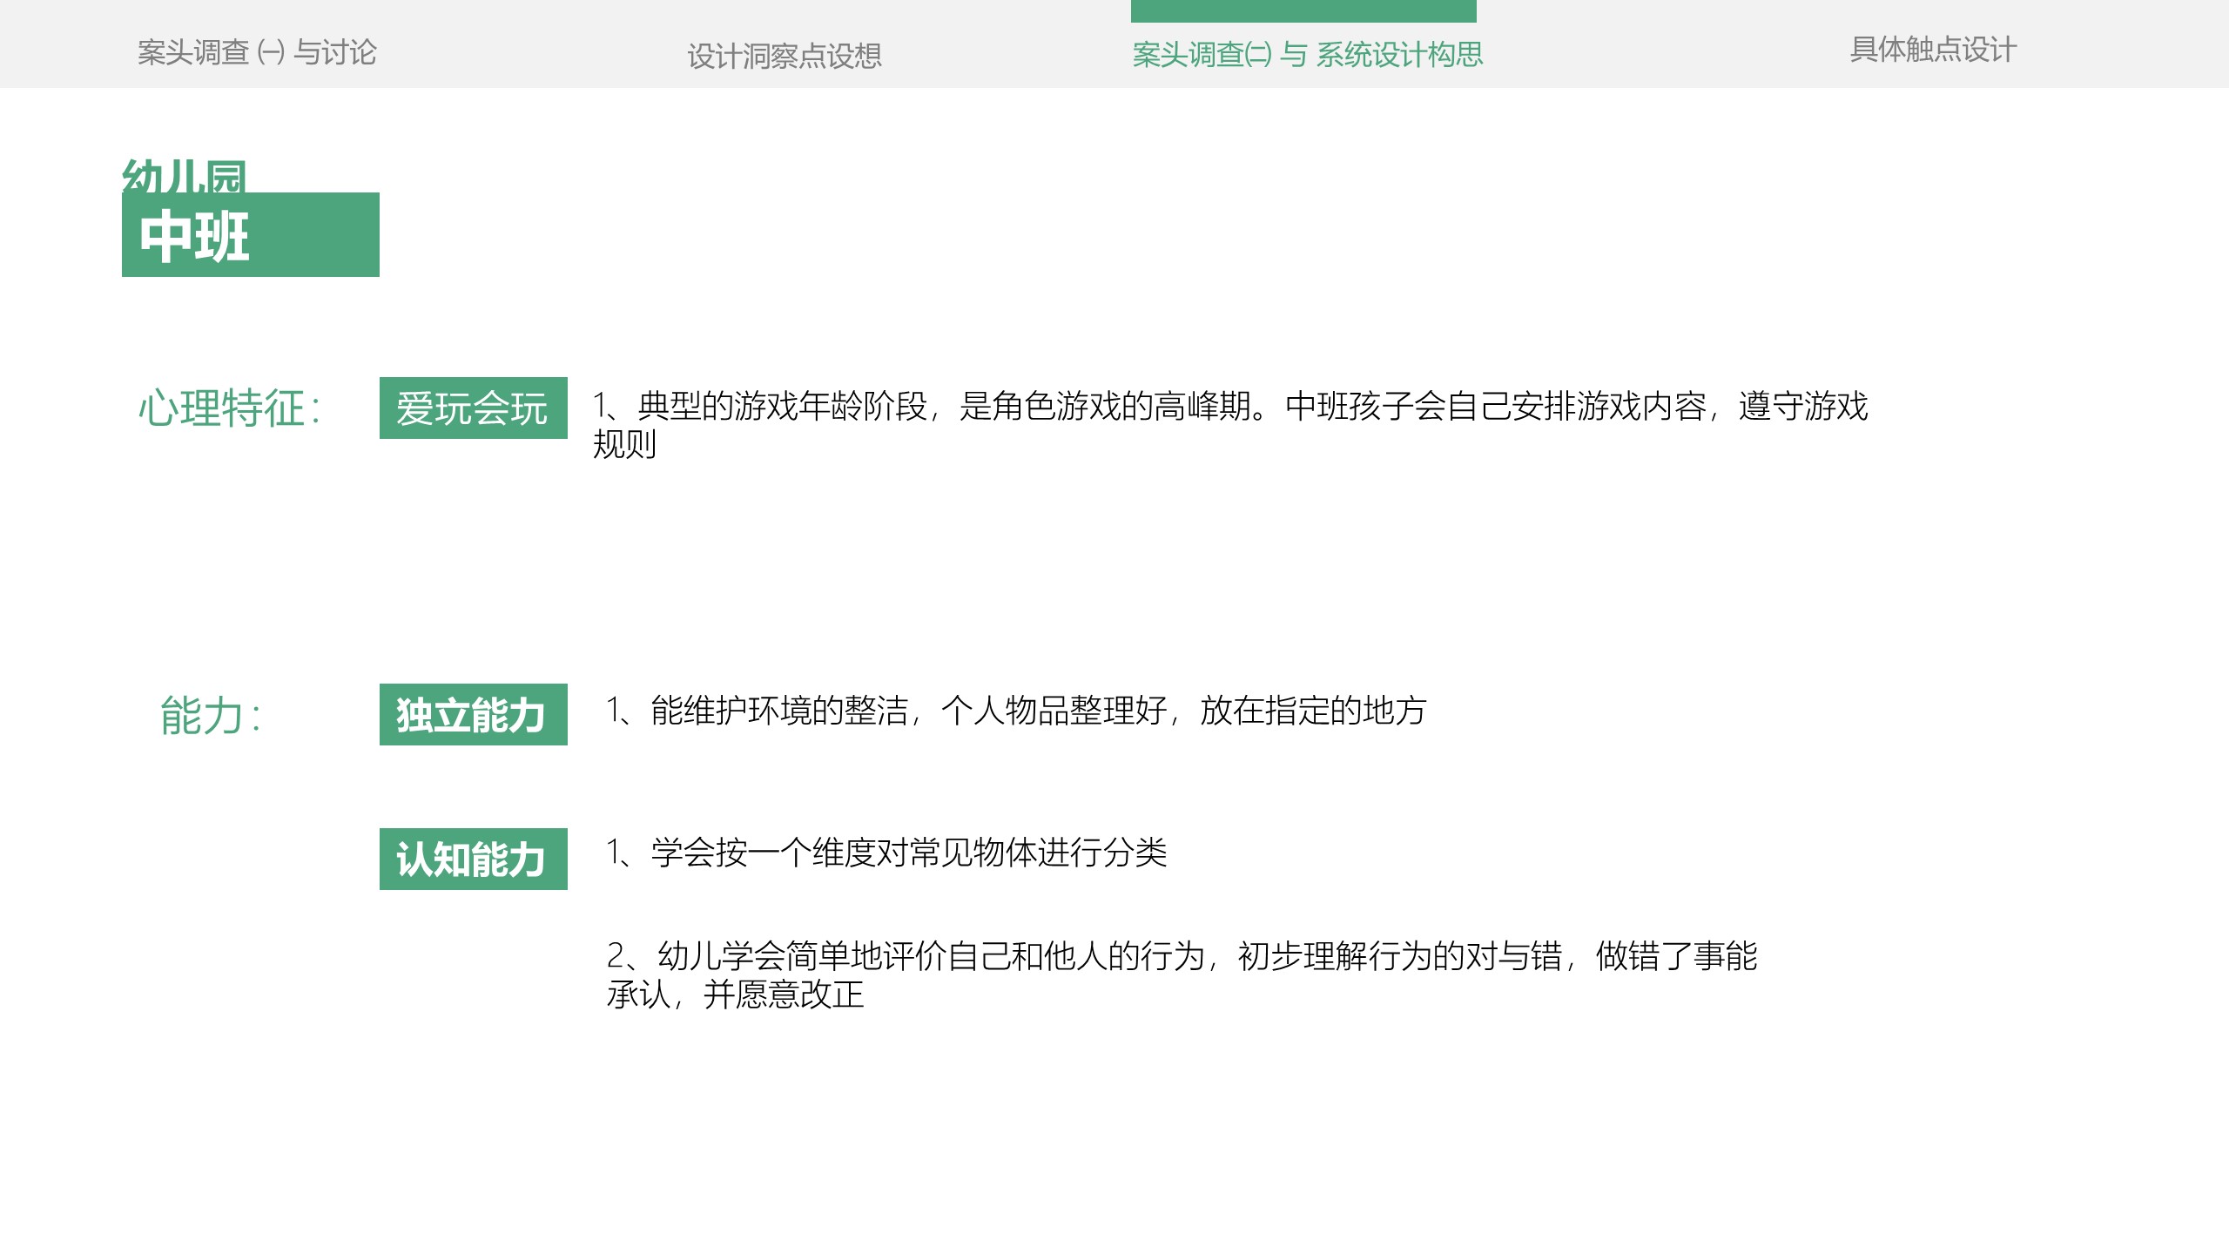The height and width of the screenshot is (1254, 2229).
Task: Open the 案头调查(一)与讨论 tab
Action: click(x=257, y=52)
